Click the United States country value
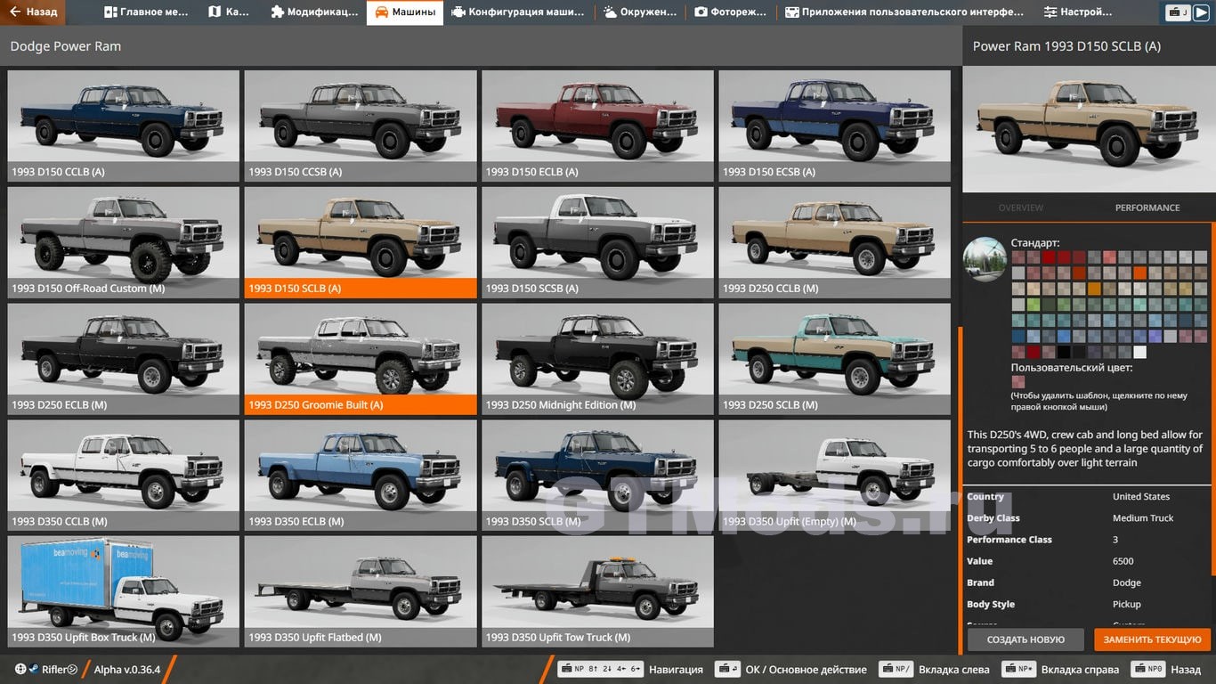The image size is (1216, 684). [1141, 497]
